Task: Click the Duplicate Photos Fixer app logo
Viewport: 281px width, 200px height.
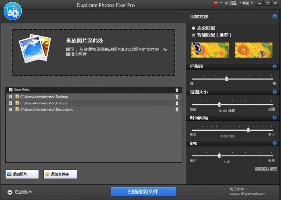Action: pos(12,11)
